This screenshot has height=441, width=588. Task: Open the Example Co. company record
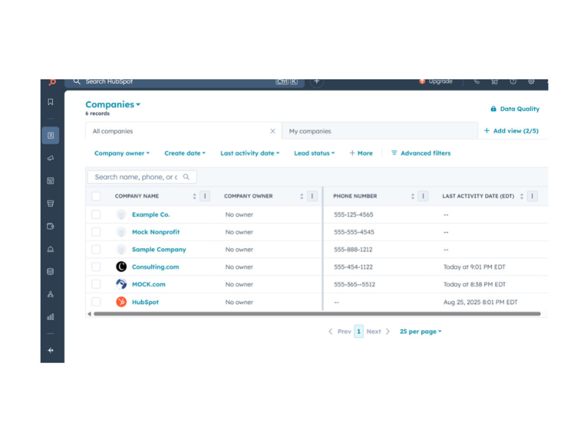[151, 215]
